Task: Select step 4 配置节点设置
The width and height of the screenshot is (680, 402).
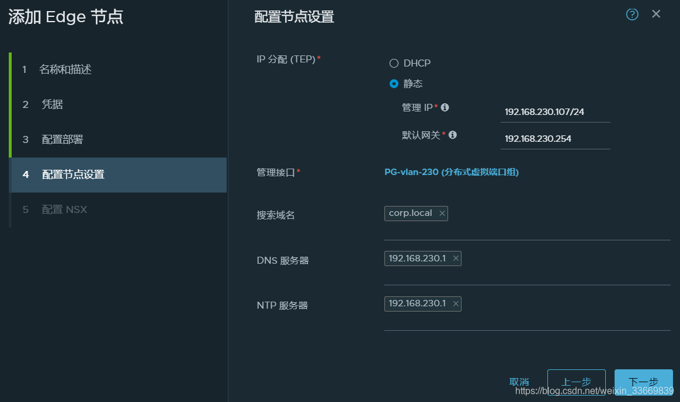Action: 73,174
